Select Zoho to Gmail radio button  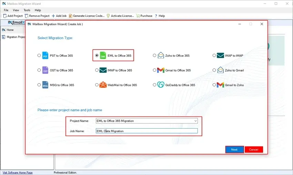tap(214, 70)
